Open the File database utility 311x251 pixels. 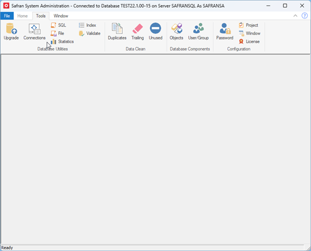click(57, 33)
